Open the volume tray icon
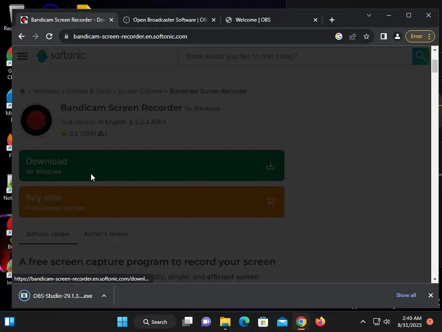The height and width of the screenshot is (332, 442). click(387, 322)
